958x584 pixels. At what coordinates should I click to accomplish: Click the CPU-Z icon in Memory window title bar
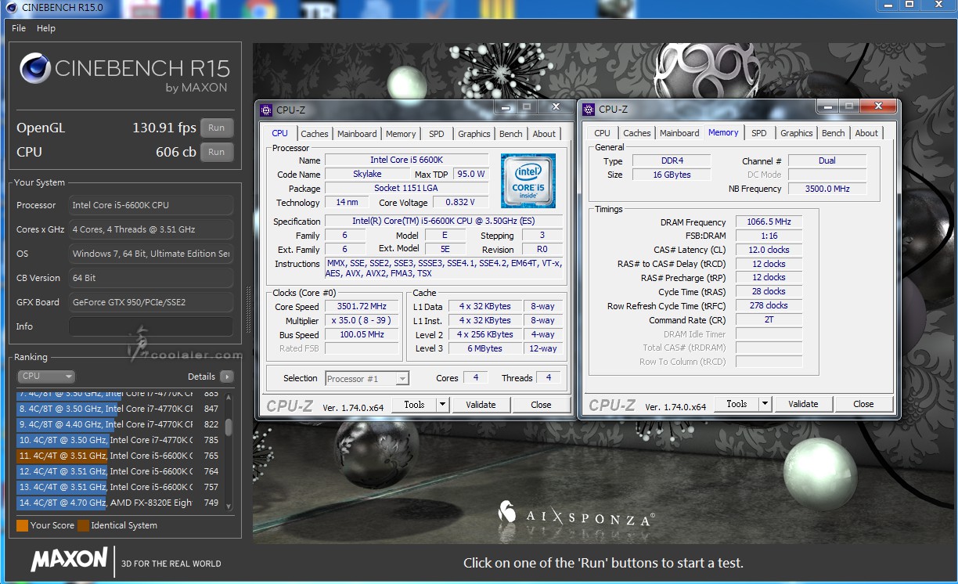589,110
